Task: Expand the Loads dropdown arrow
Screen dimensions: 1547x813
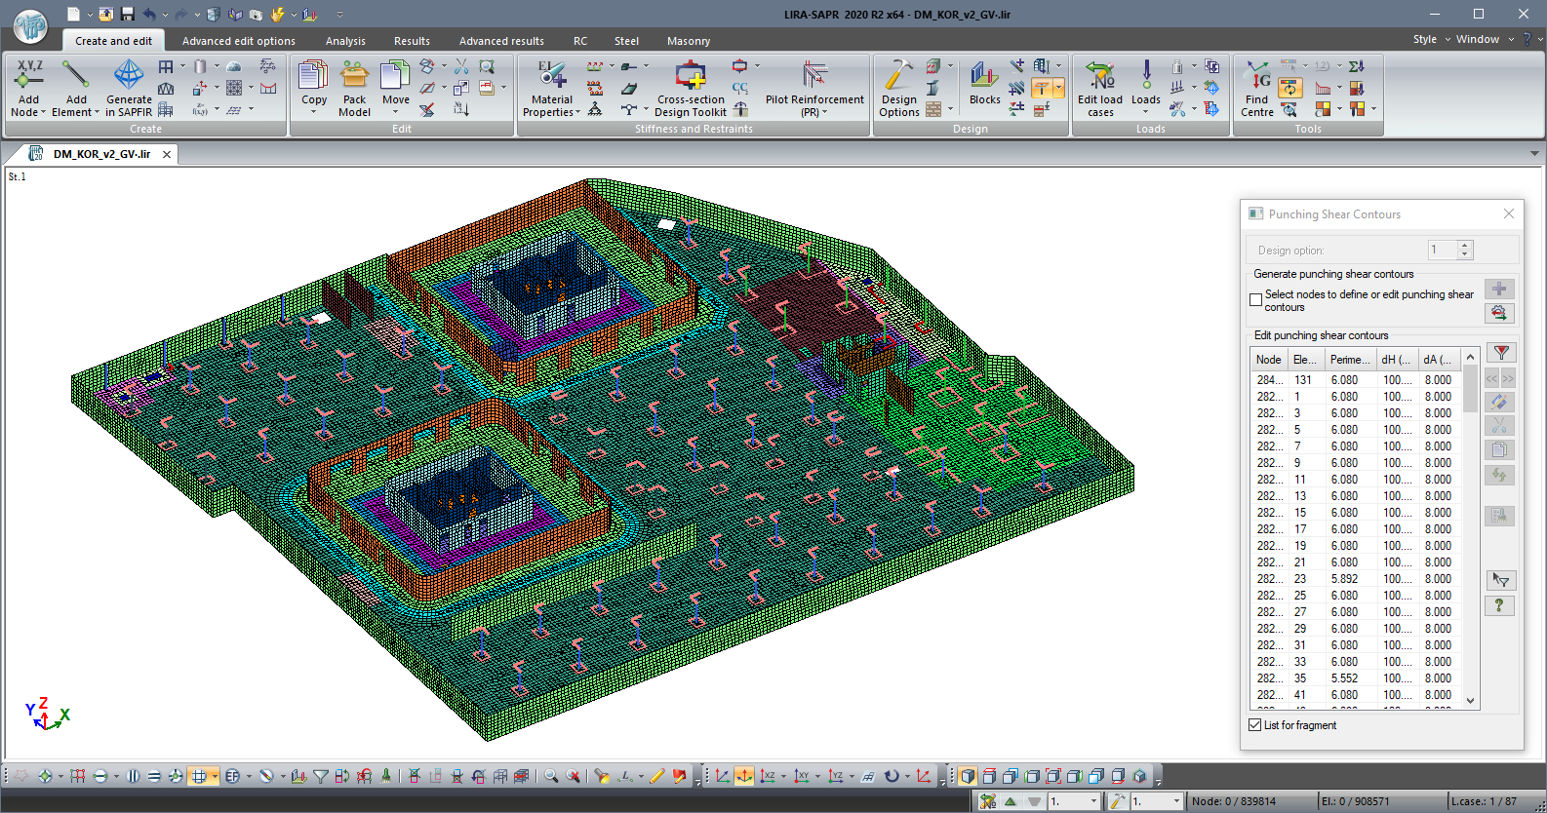Action: (x=1146, y=111)
